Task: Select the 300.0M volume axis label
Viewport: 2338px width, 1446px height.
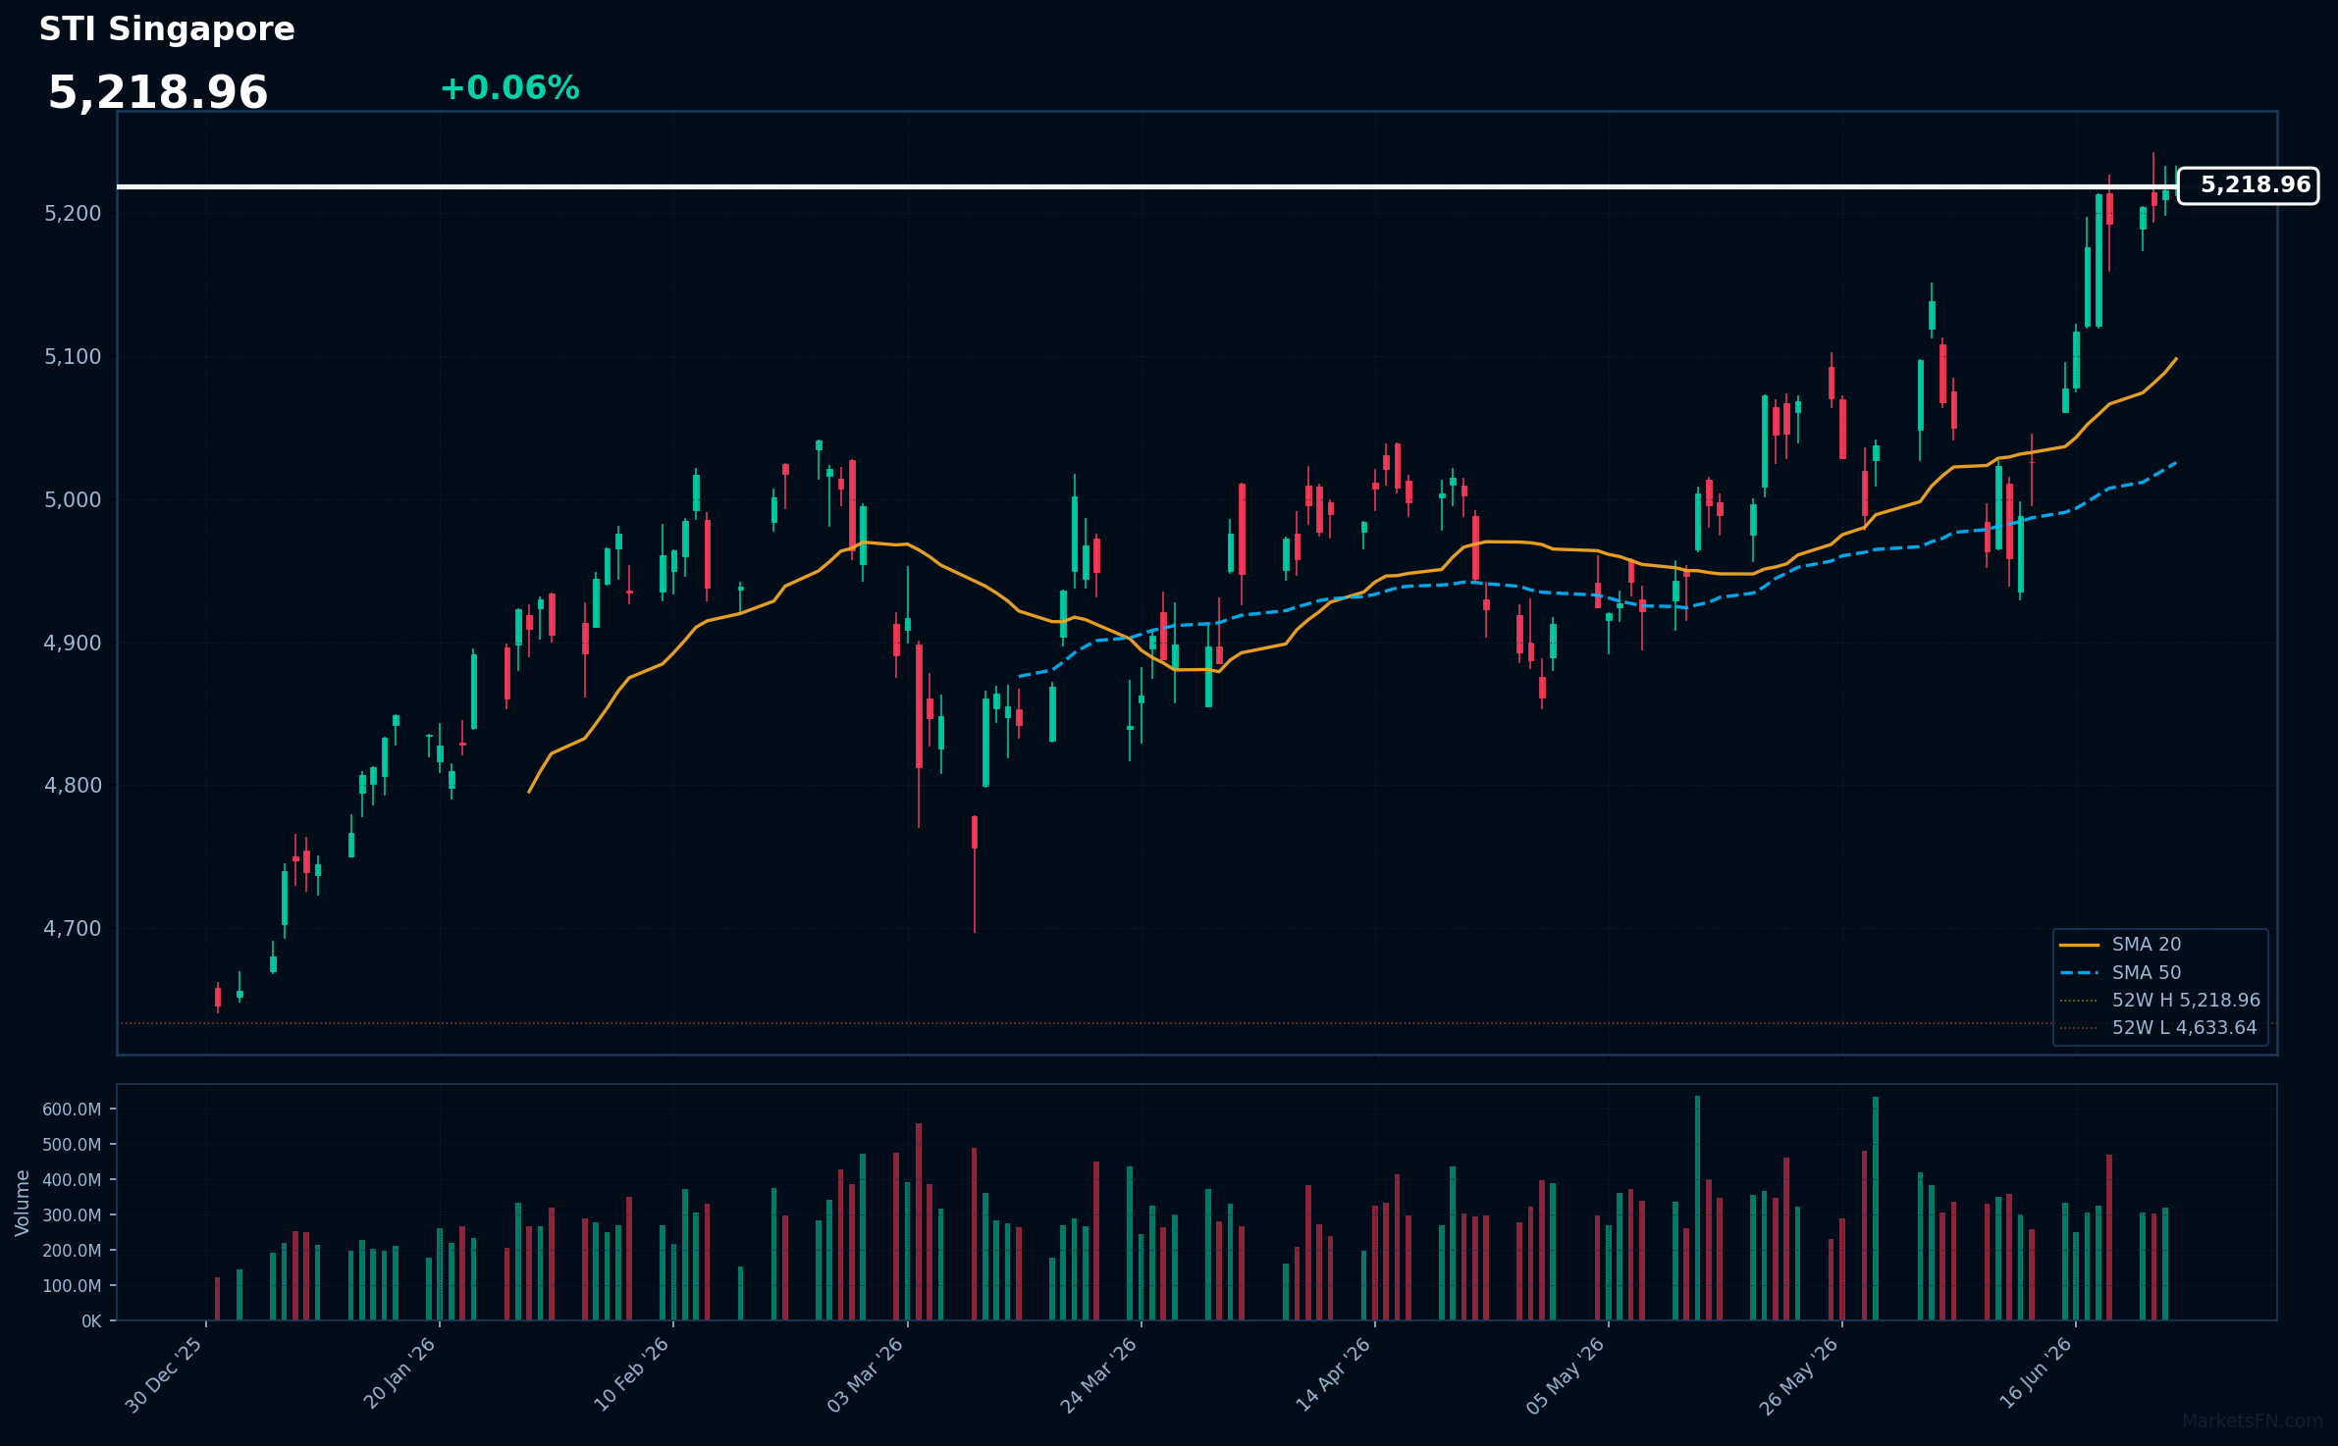Action: coord(72,1215)
